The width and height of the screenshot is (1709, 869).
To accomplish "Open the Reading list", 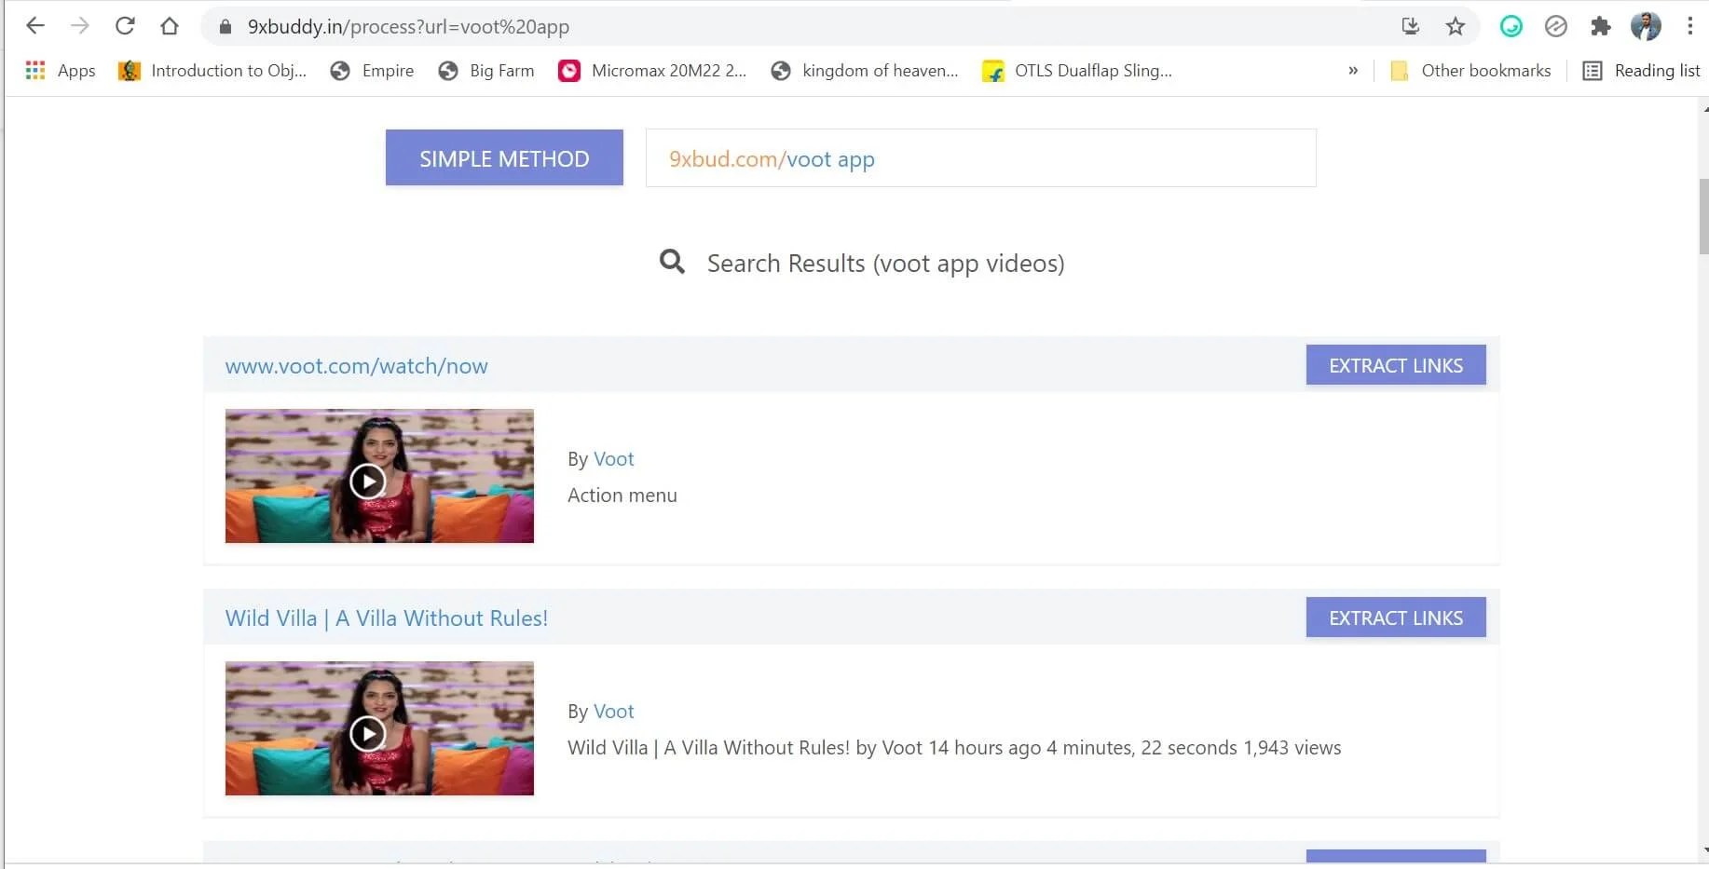I will point(1642,71).
